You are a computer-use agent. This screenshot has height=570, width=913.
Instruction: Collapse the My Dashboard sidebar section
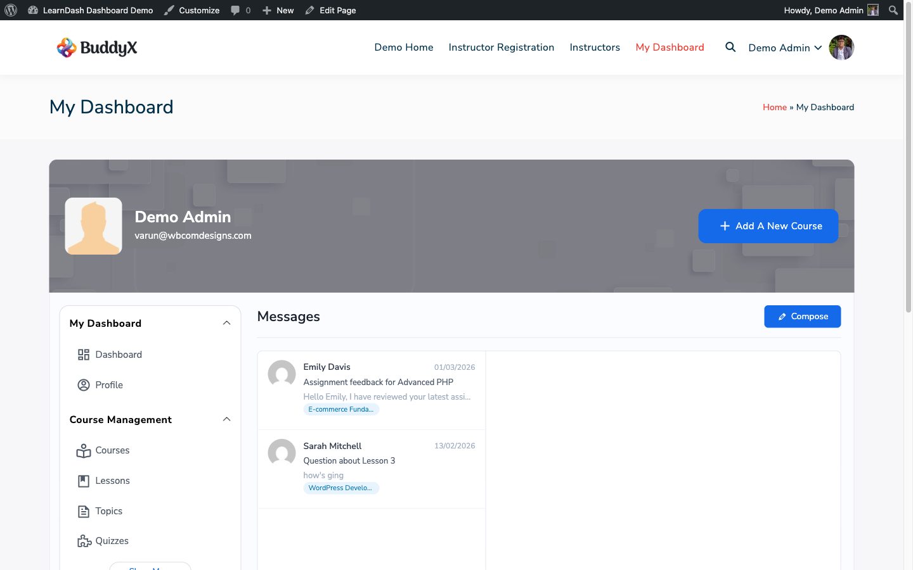(226, 322)
